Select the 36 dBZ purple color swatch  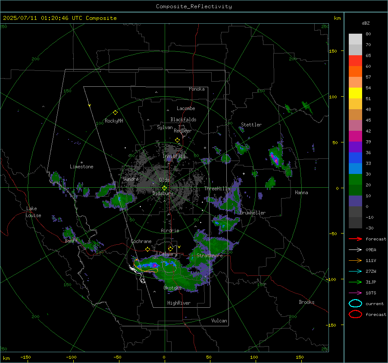pyautogui.click(x=355, y=147)
